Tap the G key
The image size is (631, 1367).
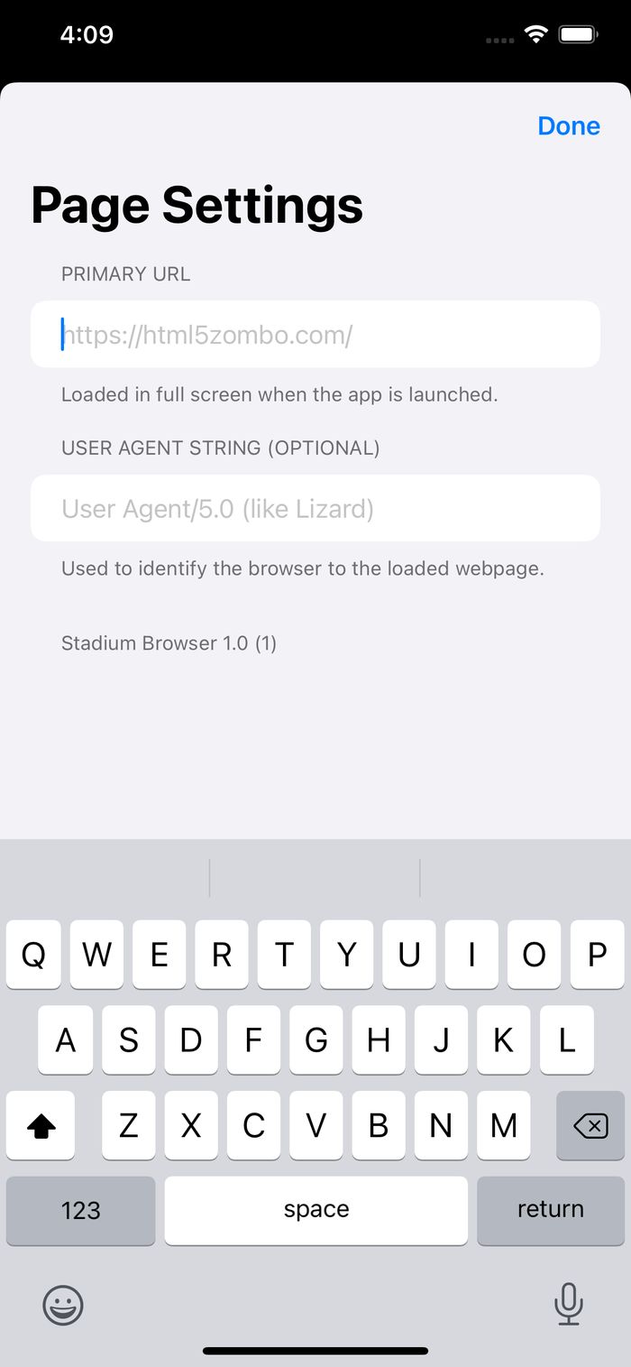315,1040
